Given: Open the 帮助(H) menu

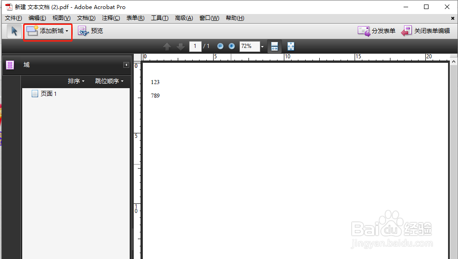Looking at the screenshot, I should 235,18.
